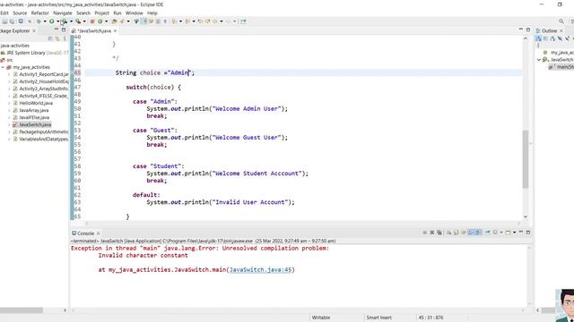The width and height of the screenshot is (574, 322).
Task: Click the green Run button in toolbar
Action: pos(52,21)
